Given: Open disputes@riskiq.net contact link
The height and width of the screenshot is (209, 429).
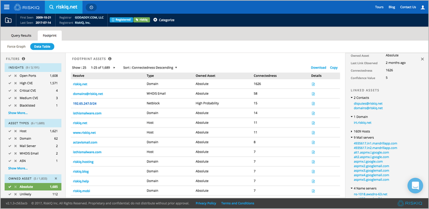Looking at the screenshot, I should [368, 103].
